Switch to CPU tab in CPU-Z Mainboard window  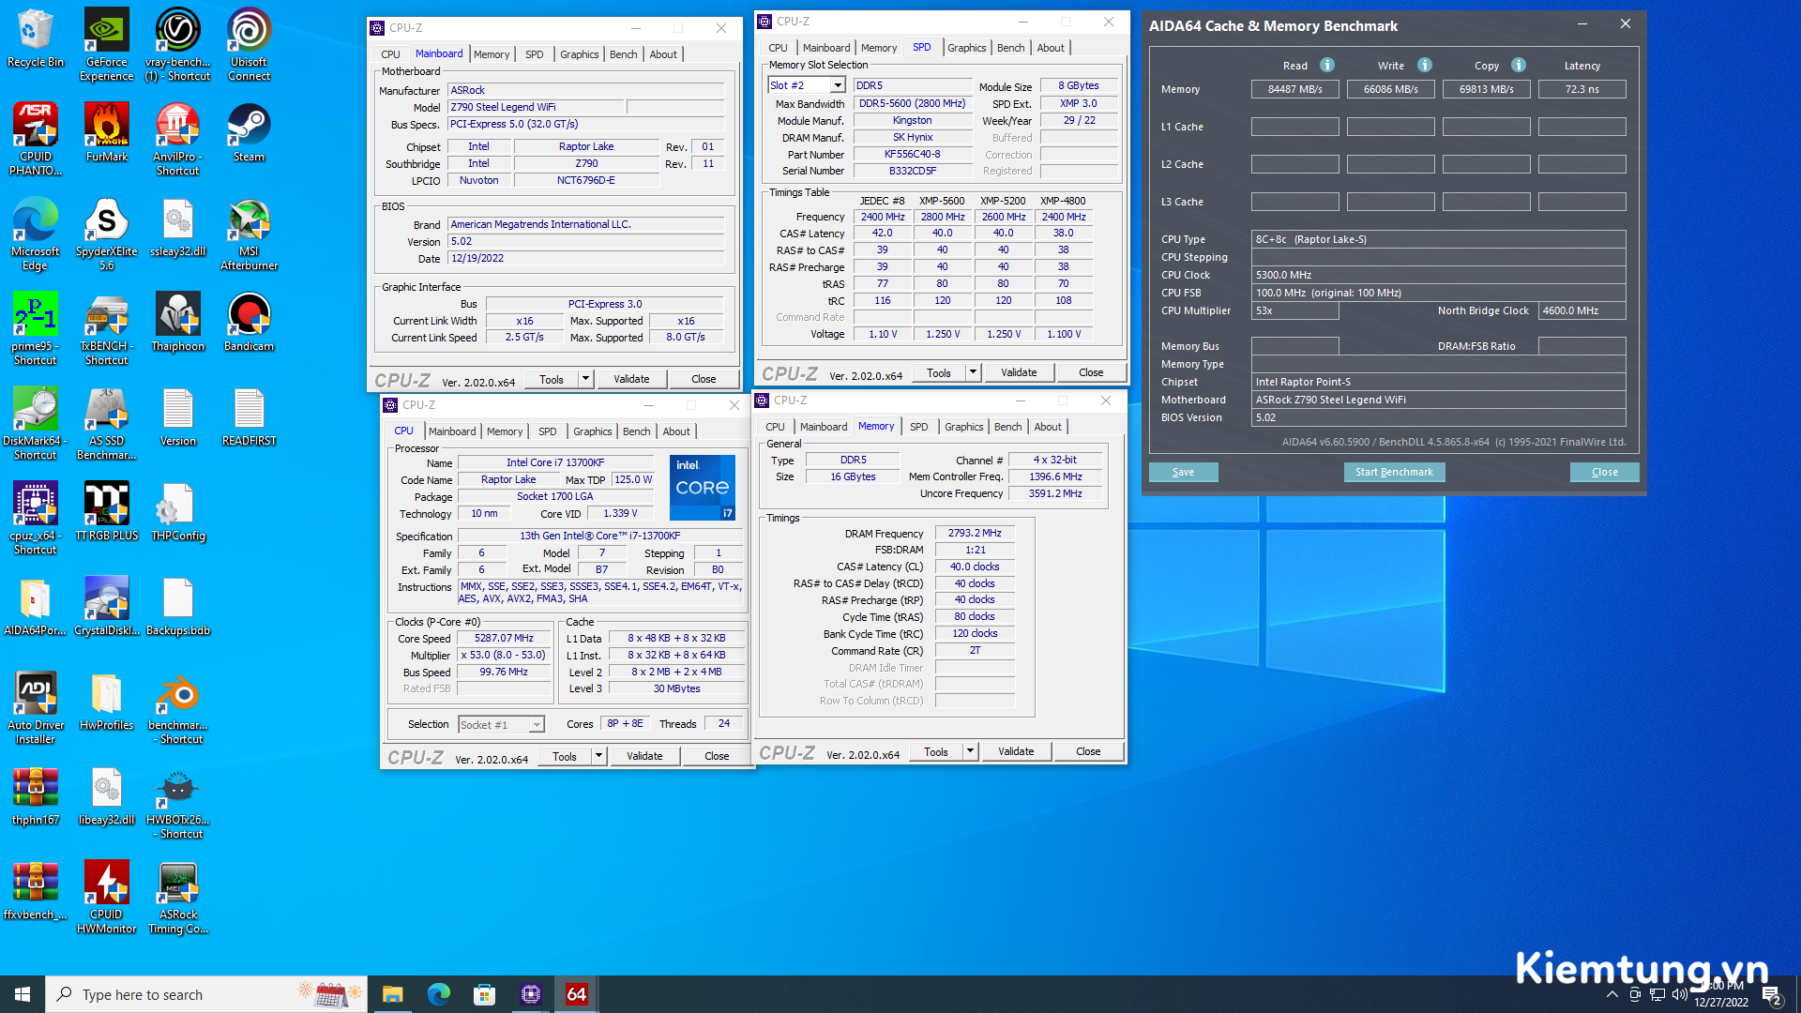click(x=390, y=54)
